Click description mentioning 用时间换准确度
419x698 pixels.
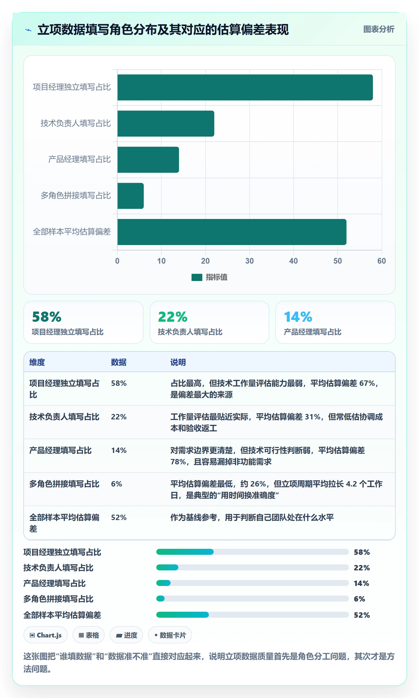277,489
